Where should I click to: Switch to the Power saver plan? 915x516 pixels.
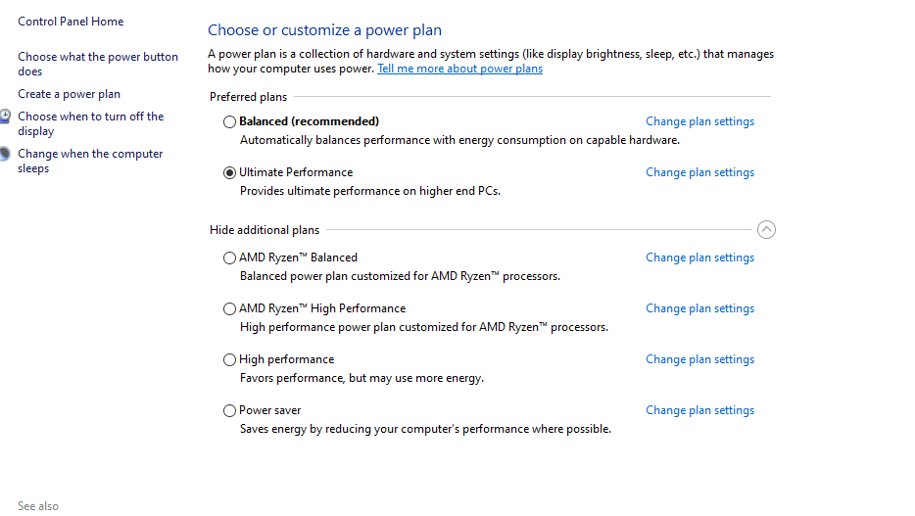coord(229,410)
